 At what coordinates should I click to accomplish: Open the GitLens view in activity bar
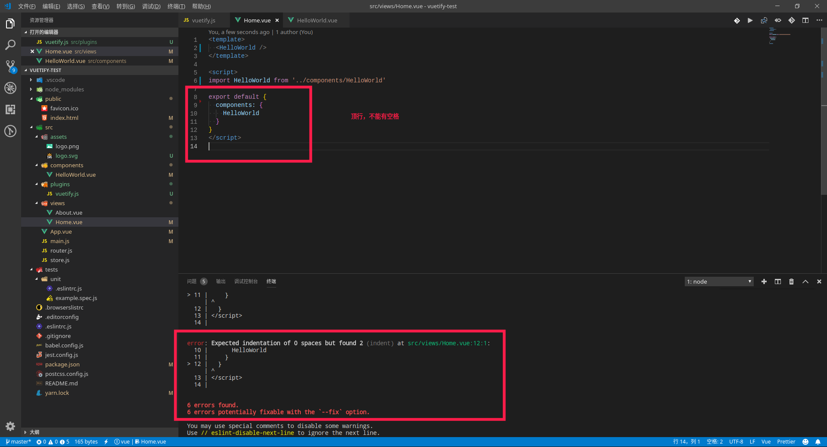(10, 131)
